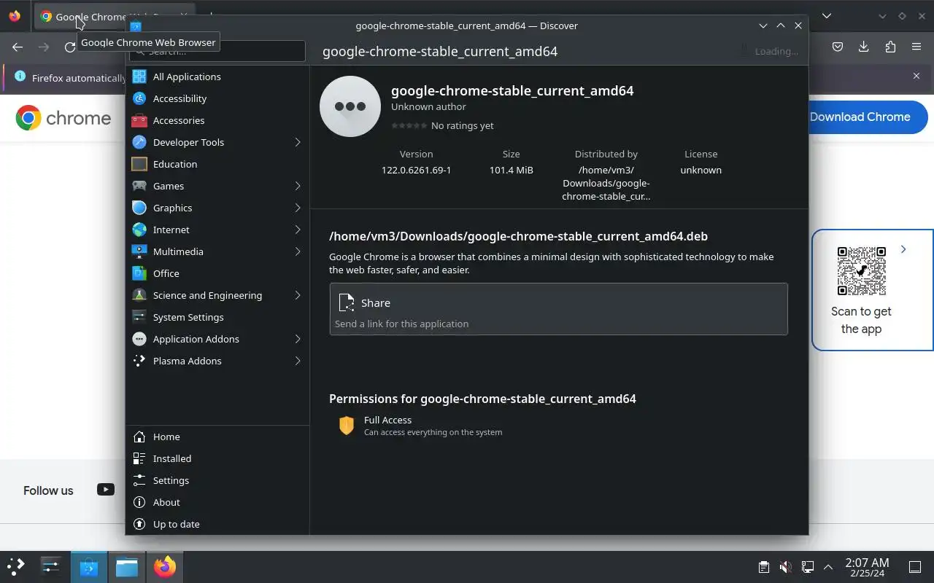Choose the Graphics category icon
This screenshot has width=934, height=583.
(139, 208)
